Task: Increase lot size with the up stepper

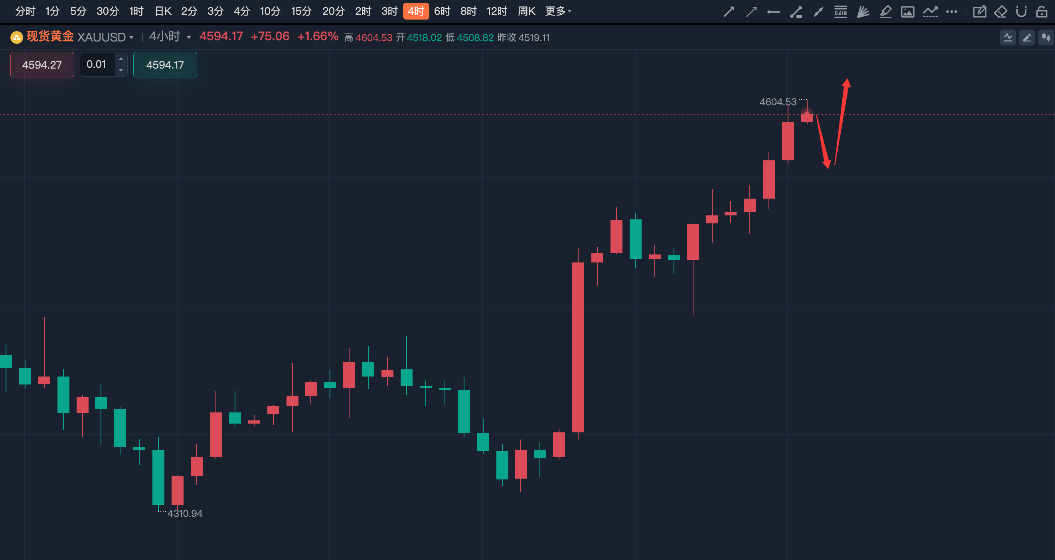Action: tap(121, 59)
